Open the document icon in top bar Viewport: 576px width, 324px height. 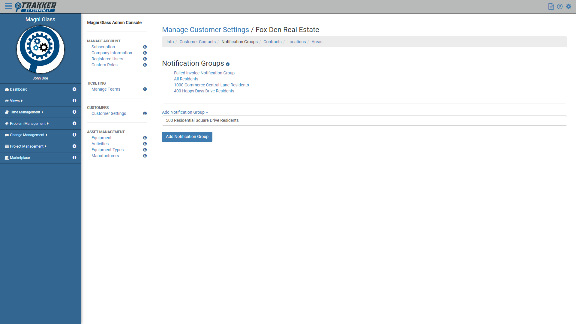551,7
